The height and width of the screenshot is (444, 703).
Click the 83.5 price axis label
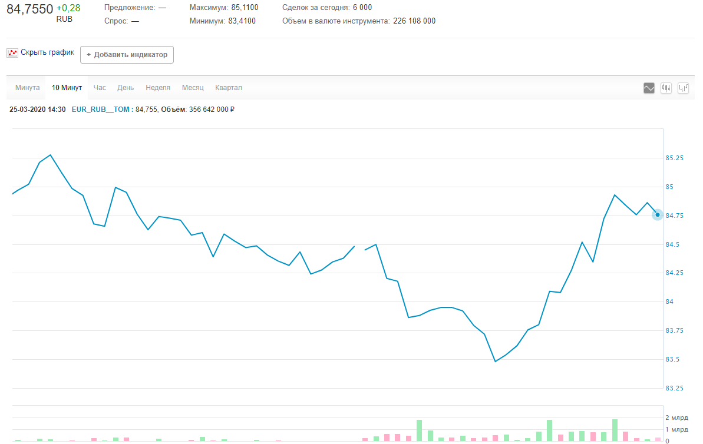coord(672,360)
